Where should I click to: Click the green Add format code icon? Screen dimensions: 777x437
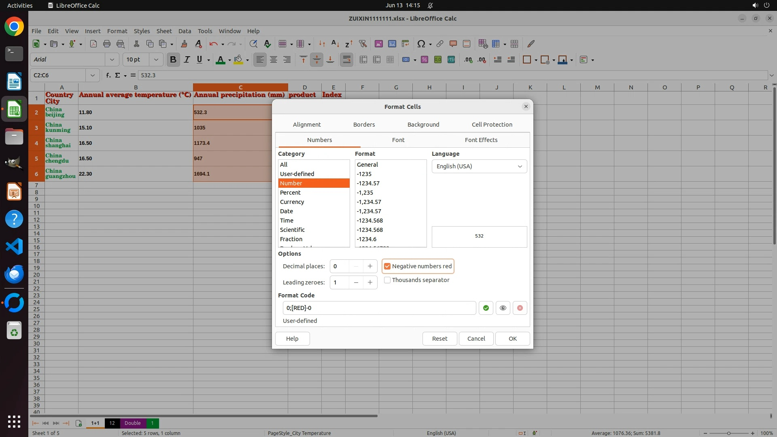[x=486, y=308]
